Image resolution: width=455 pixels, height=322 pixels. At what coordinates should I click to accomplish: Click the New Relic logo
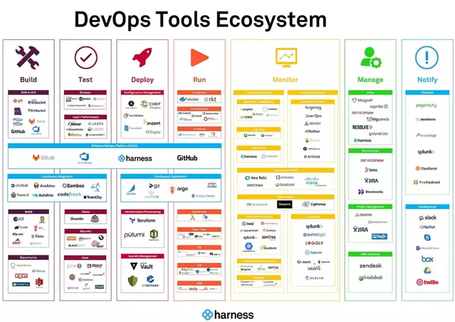256,178
